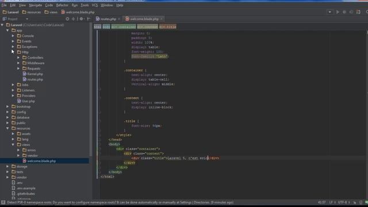368x207 pixels.
Task: Click the tool windows icon in the status bar corner
Action: click(x=3, y=202)
